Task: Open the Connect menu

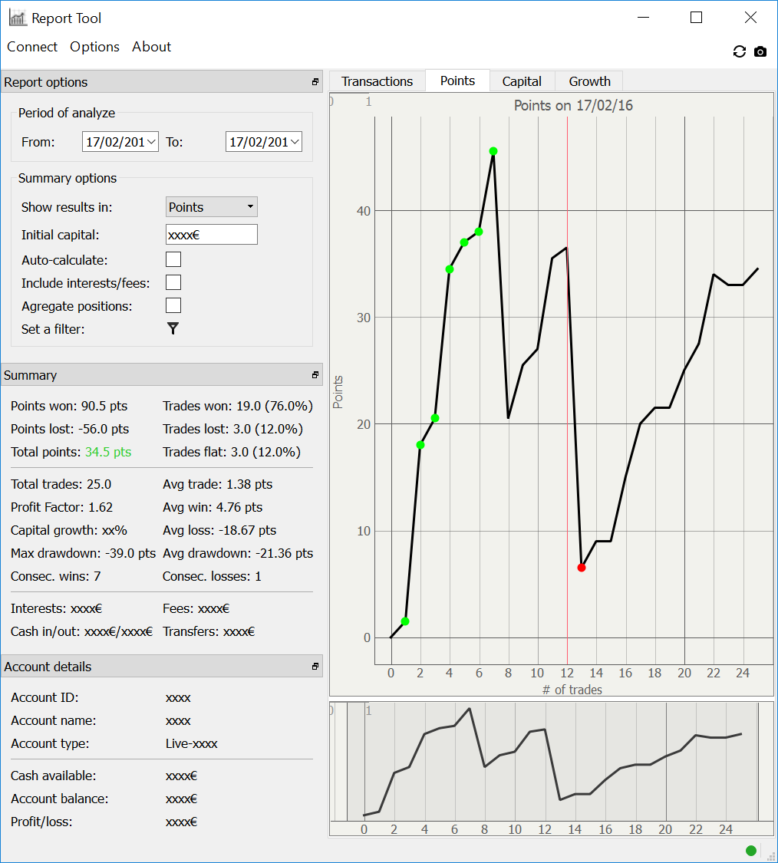Action: click(x=32, y=47)
